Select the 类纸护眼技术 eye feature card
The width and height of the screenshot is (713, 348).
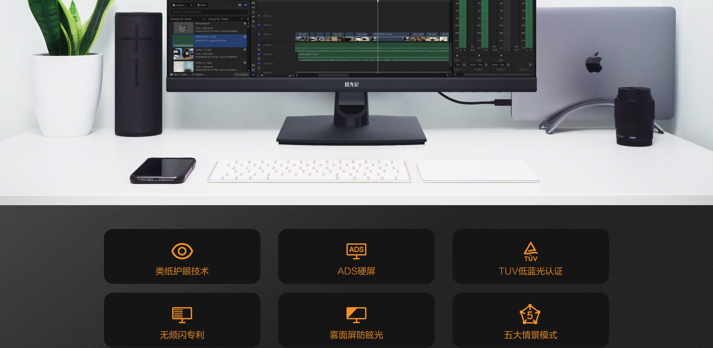(182, 256)
